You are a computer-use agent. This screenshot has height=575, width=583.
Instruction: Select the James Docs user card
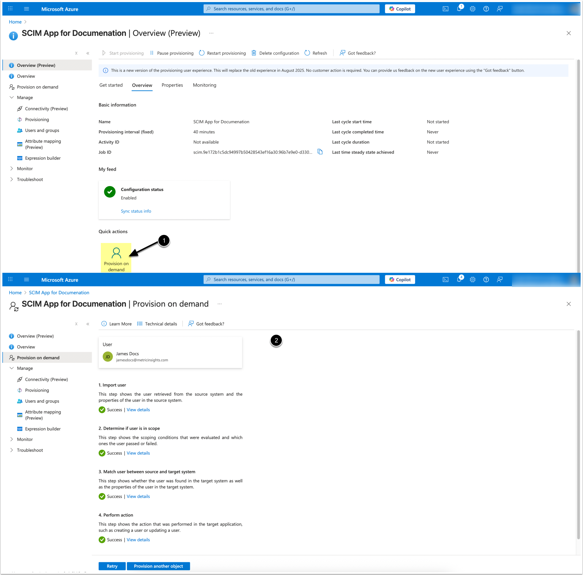pyautogui.click(x=170, y=352)
